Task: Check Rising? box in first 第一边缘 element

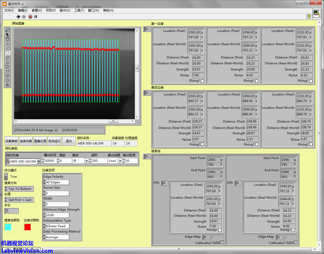Action: tap(202, 81)
